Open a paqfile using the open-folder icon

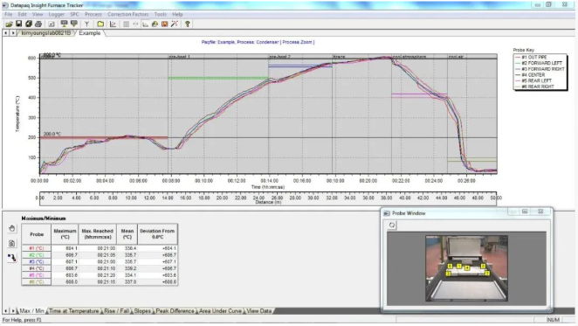(9, 24)
